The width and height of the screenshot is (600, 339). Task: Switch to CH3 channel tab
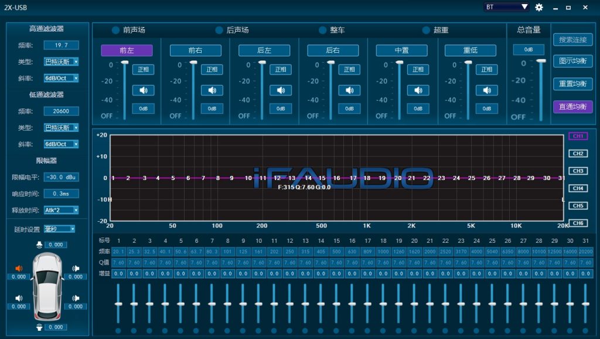[578, 171]
